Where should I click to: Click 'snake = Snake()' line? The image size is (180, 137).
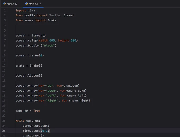tap(29, 66)
